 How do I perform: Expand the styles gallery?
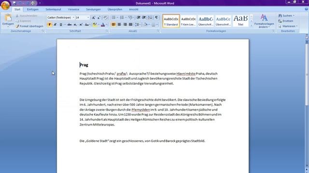click(251, 25)
